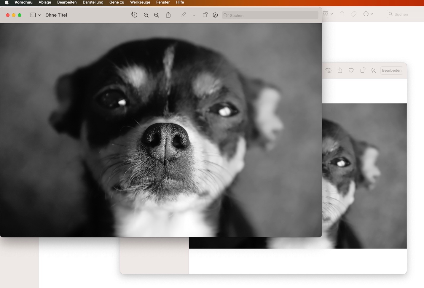This screenshot has width=424, height=288.
Task: Open the Finder more actions menu
Action: [x=368, y=14]
